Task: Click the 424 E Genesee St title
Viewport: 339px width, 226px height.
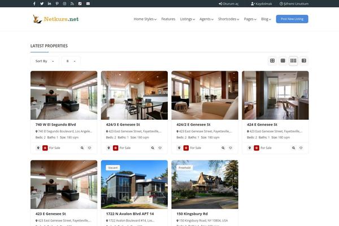Action: tap(262, 124)
